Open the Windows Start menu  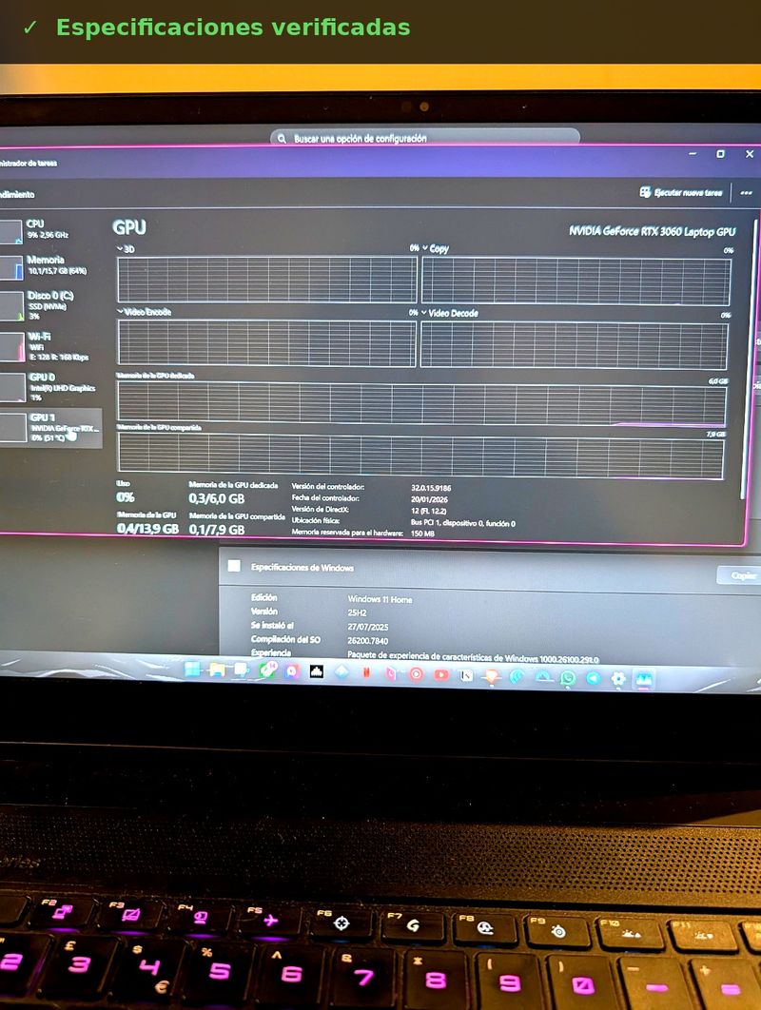(x=192, y=670)
